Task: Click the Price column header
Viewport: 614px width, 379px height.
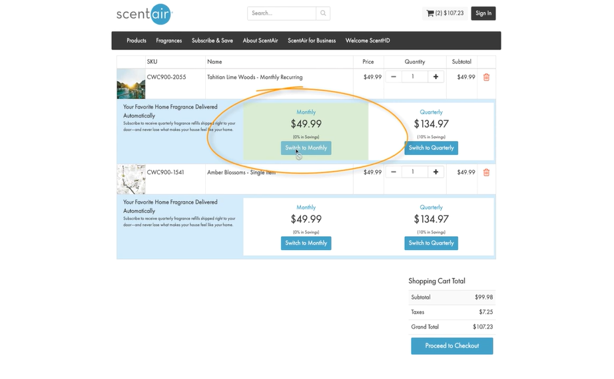Action: click(368, 62)
